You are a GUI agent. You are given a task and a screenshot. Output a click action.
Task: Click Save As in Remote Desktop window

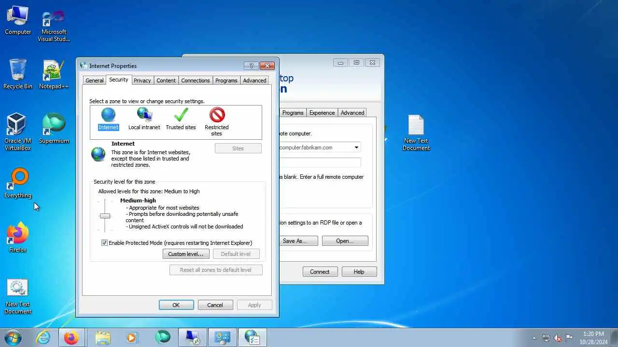point(298,241)
